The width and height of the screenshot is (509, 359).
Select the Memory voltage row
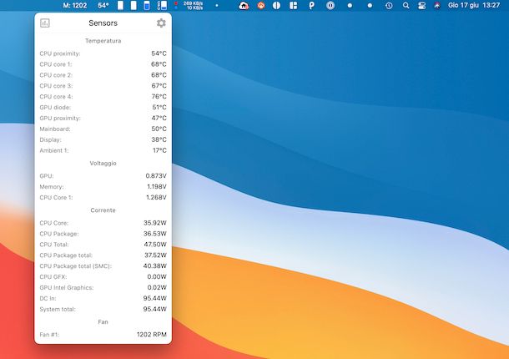click(x=103, y=186)
